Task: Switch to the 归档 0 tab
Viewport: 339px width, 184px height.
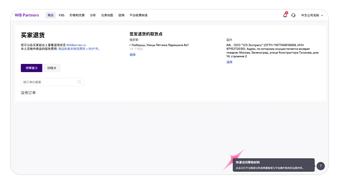Action: pos(51,68)
